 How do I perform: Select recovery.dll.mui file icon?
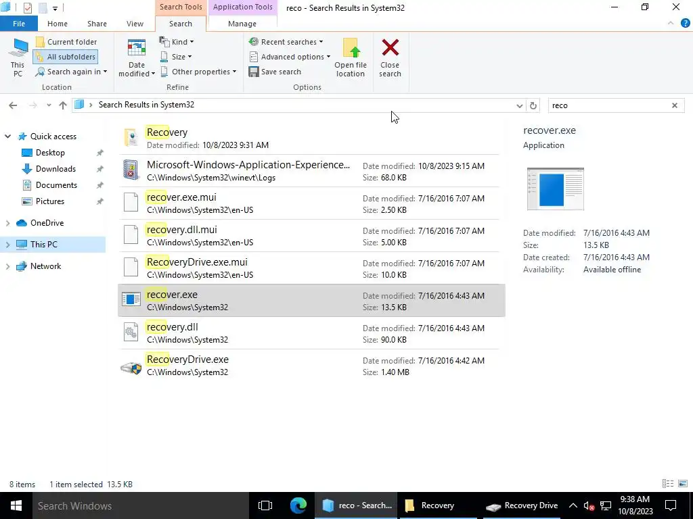coord(131,234)
